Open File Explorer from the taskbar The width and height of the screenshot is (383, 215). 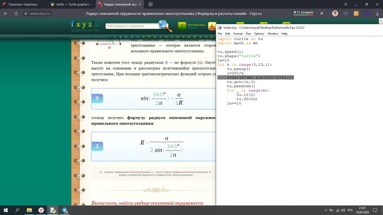point(29,210)
